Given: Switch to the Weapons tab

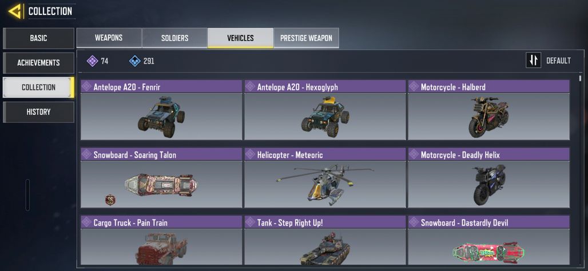Looking at the screenshot, I should click(109, 38).
